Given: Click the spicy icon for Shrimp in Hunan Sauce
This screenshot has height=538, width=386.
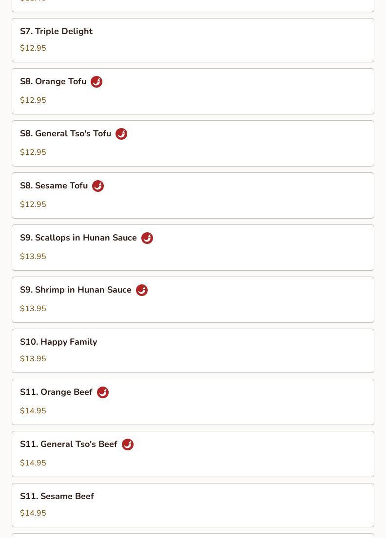Looking at the screenshot, I should pyautogui.click(x=142, y=290).
